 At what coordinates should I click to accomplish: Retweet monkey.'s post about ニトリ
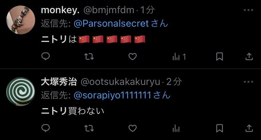coord(89,57)
